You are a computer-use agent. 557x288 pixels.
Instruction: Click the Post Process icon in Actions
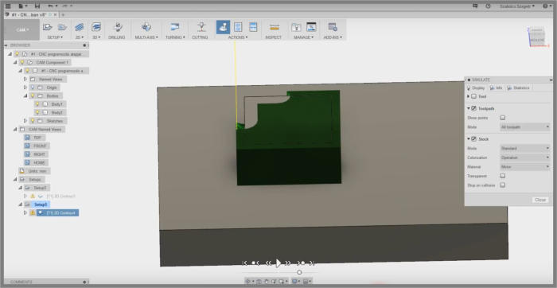pyautogui.click(x=238, y=27)
